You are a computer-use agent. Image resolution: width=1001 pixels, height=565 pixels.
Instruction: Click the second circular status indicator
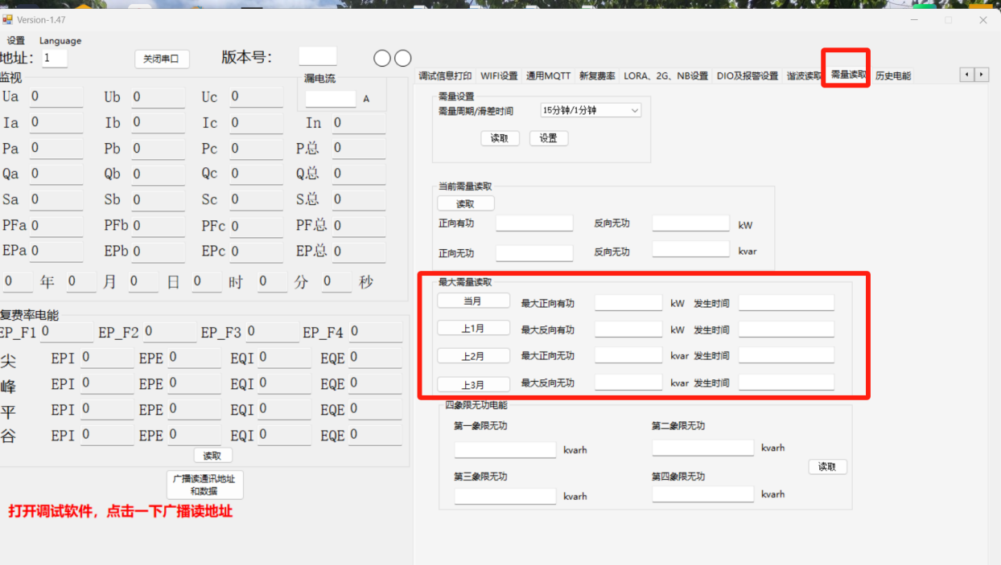coord(403,58)
